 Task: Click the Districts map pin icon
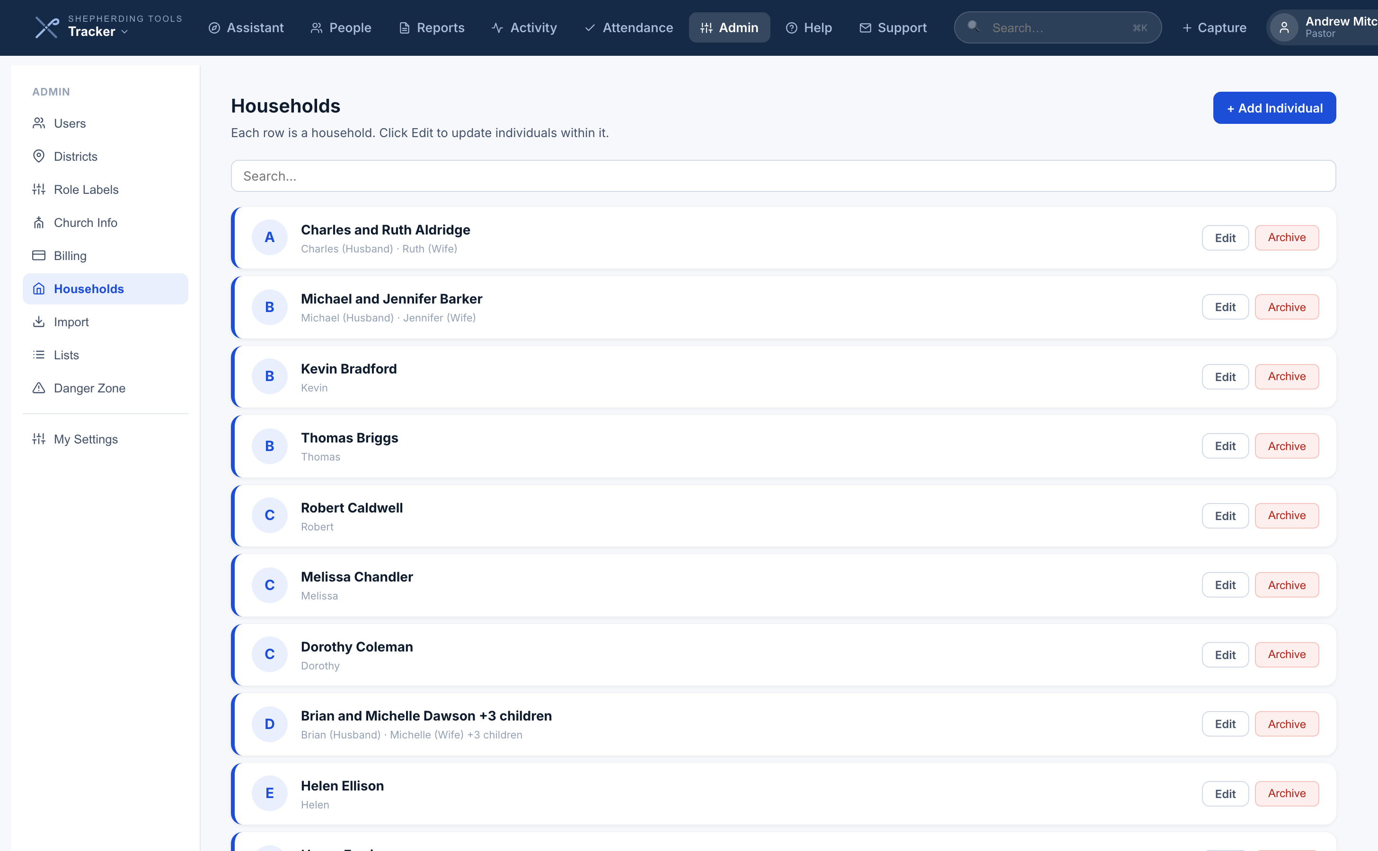pos(39,156)
